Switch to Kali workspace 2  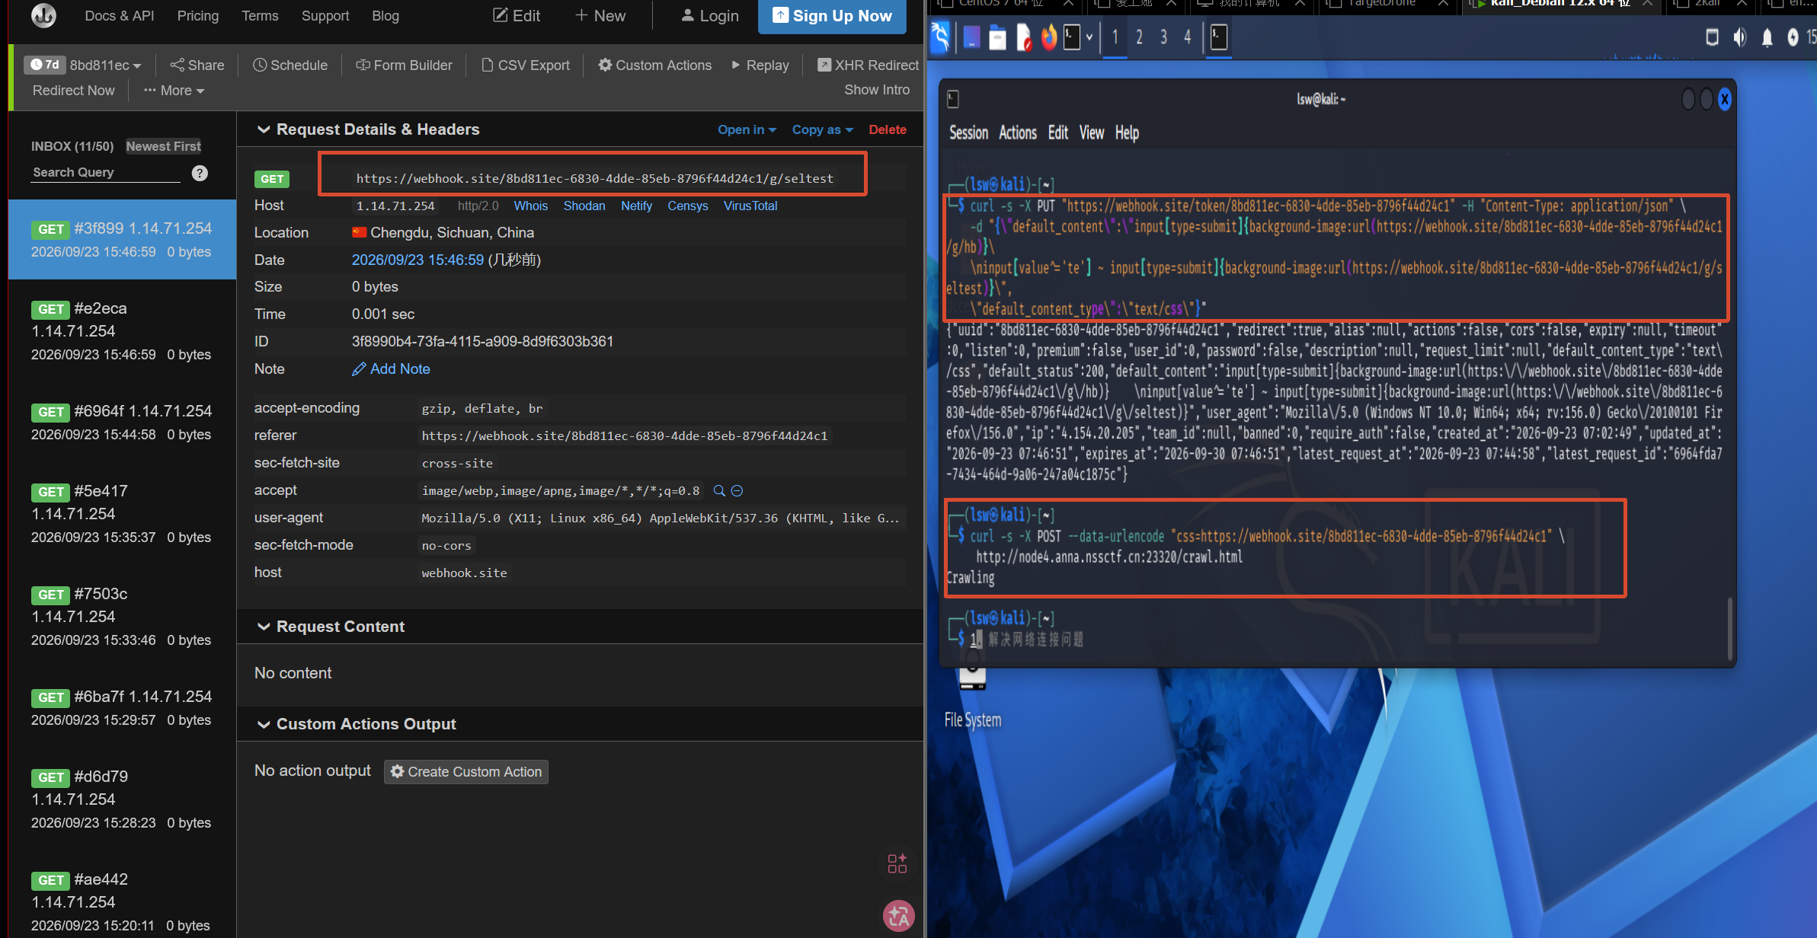coord(1139,37)
